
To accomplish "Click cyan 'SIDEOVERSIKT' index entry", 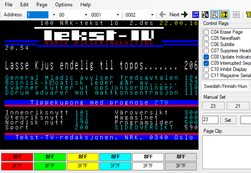I will tap(144, 127).
